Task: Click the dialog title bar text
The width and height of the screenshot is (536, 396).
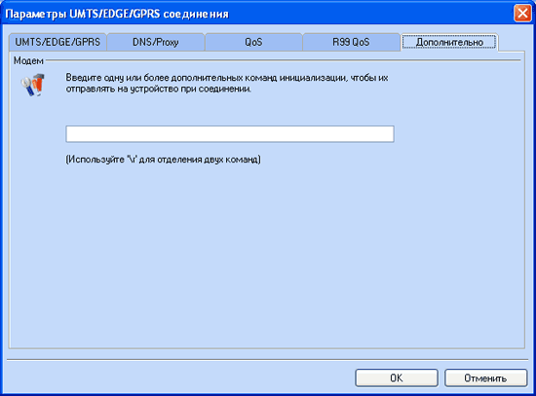Action: 117,14
